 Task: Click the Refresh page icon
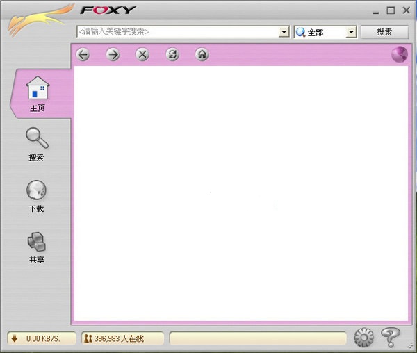172,55
